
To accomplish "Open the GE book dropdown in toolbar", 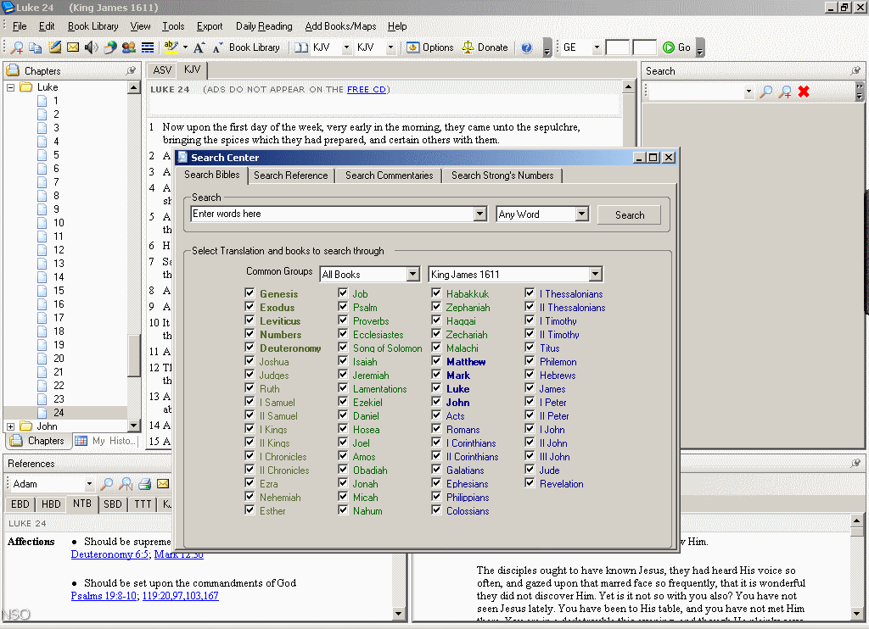I will pyautogui.click(x=597, y=47).
